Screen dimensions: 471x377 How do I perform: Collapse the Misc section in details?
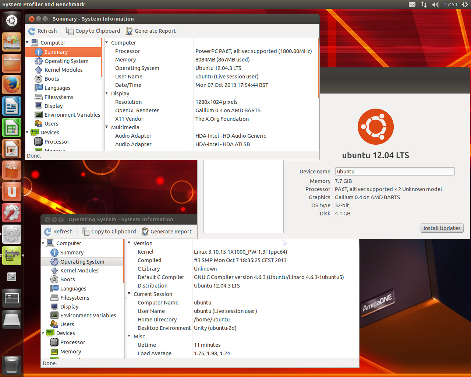[129, 337]
